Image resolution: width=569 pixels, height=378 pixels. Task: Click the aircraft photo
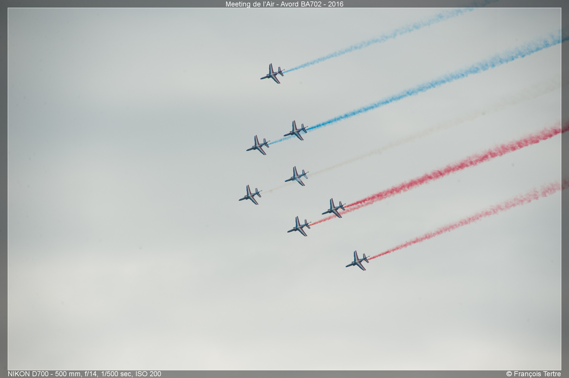coord(284,189)
